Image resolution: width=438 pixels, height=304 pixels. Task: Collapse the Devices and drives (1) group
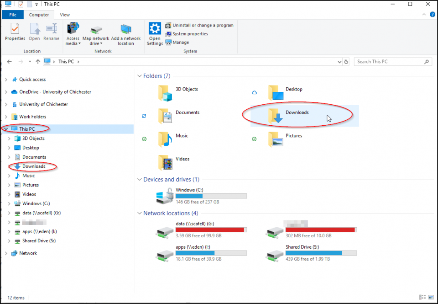140,180
